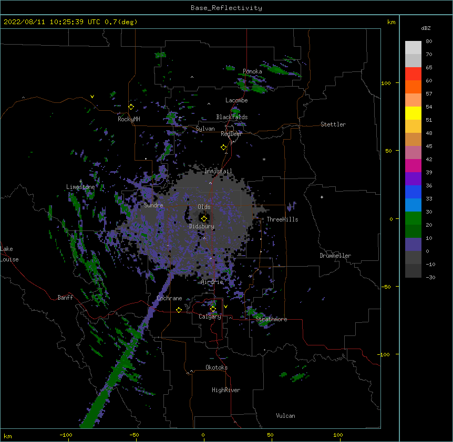Click the Base_Reflectivity title text

(226, 8)
